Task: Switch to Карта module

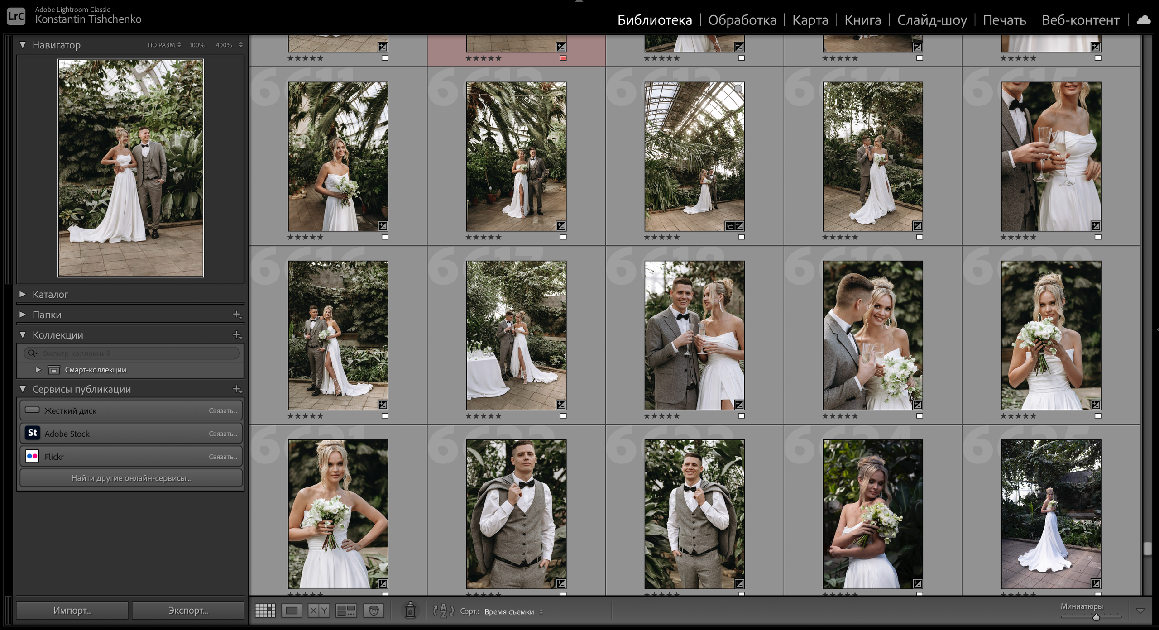Action: coord(810,20)
